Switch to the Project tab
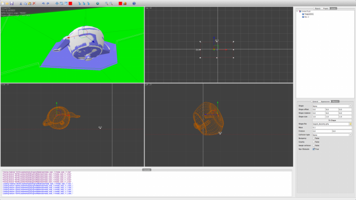Viewport: 356px width, 200px height. [x=325, y=8]
